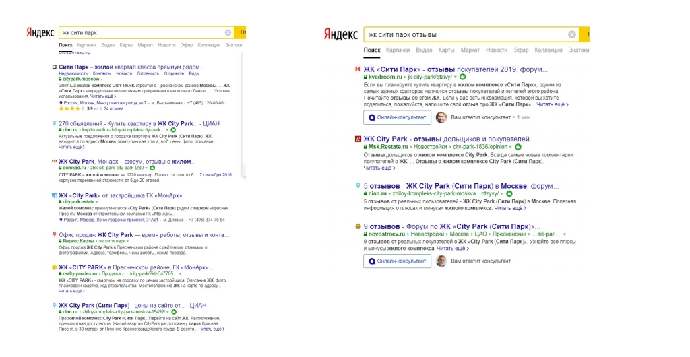Click the blue favicon beside 'ЖК «City Park» от застройщика'

pos(54,195)
